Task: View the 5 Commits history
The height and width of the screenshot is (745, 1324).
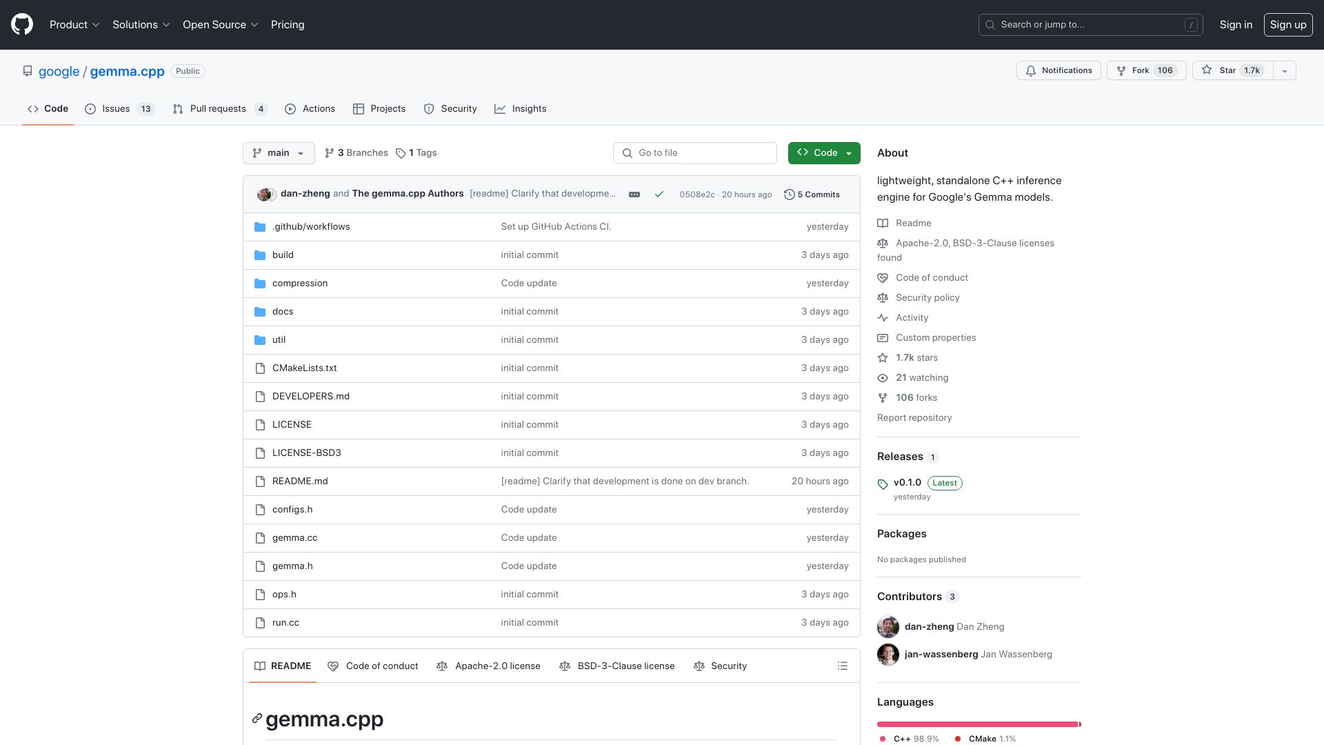Action: click(812, 195)
